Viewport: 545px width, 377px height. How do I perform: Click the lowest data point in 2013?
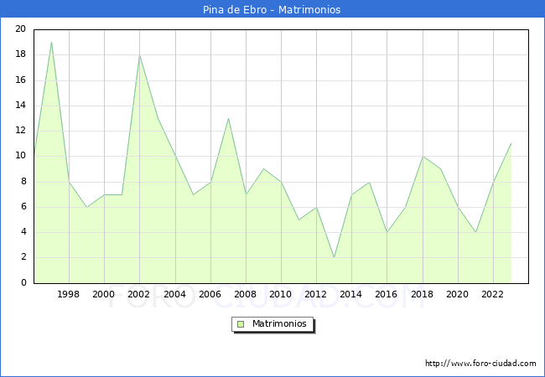[334, 257]
